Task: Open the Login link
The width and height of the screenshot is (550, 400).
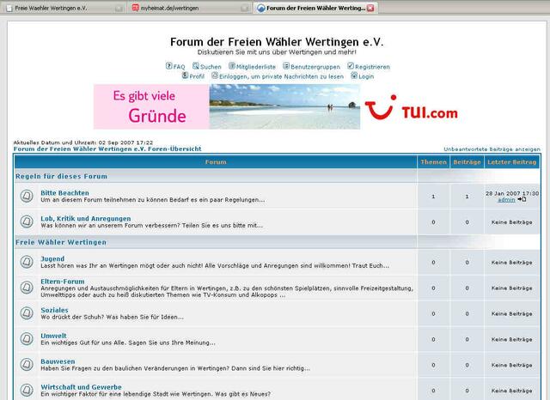Action: point(366,76)
